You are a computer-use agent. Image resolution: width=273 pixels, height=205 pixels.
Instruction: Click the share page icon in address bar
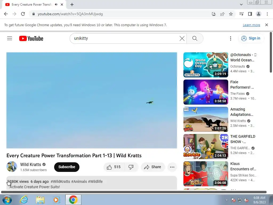point(222,14)
